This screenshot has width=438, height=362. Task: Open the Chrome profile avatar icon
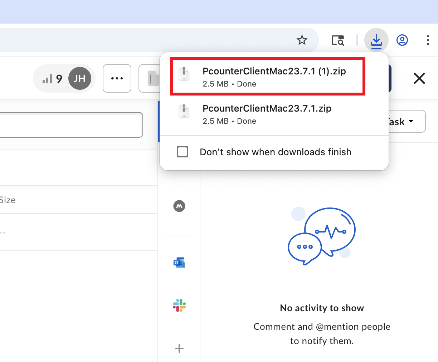[x=402, y=40]
